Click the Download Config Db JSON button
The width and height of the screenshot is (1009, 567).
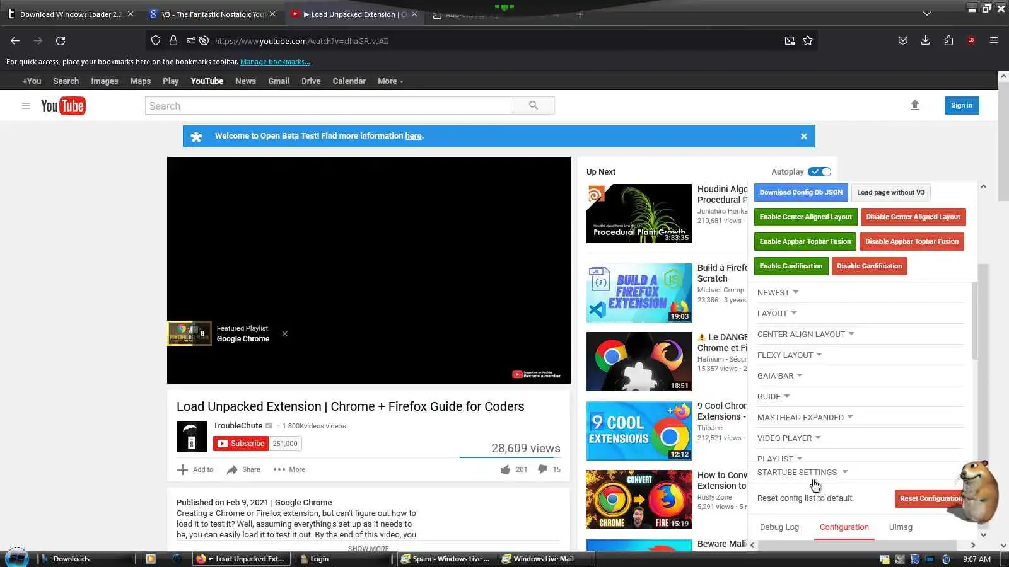(801, 193)
